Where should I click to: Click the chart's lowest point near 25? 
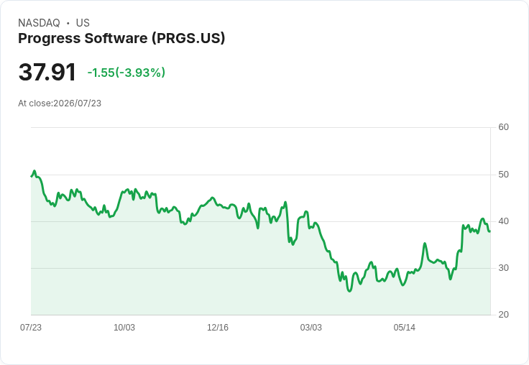(349, 290)
